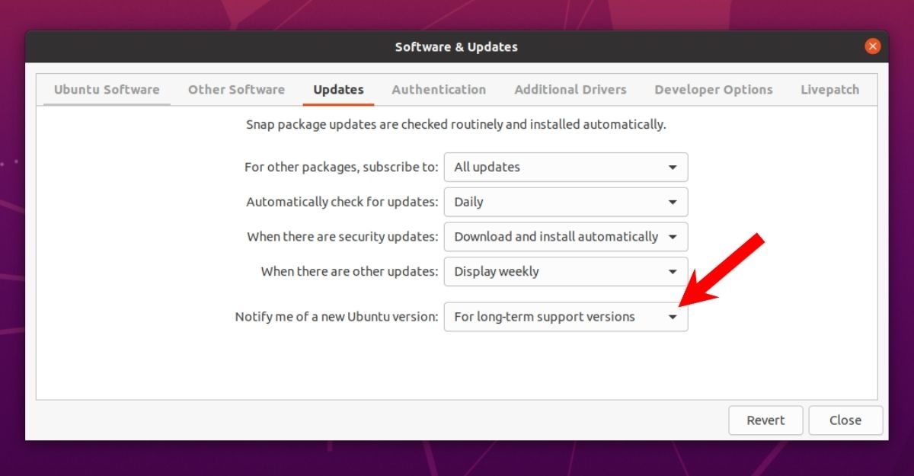The image size is (914, 476).
Task: Switch to the Ubuntu Software tab
Action: tap(106, 89)
